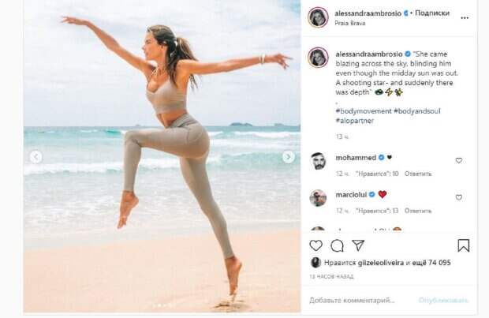Click the Опубликовать post button

[443, 300]
